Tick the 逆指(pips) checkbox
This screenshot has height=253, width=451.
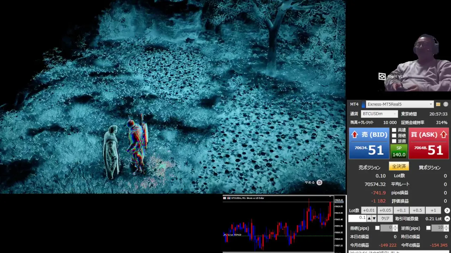(x=428, y=228)
